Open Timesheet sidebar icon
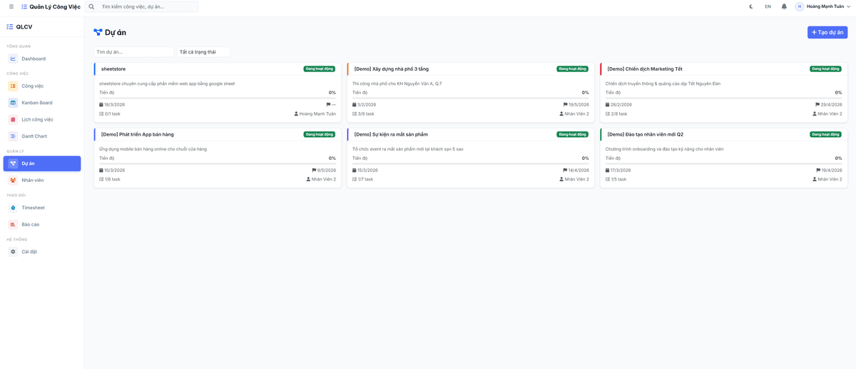 pos(13,208)
